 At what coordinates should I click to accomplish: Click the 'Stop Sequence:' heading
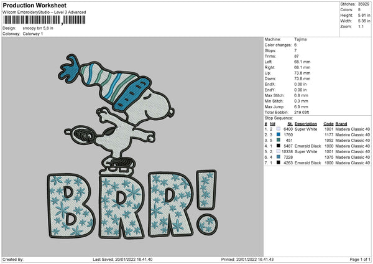click(279, 118)
